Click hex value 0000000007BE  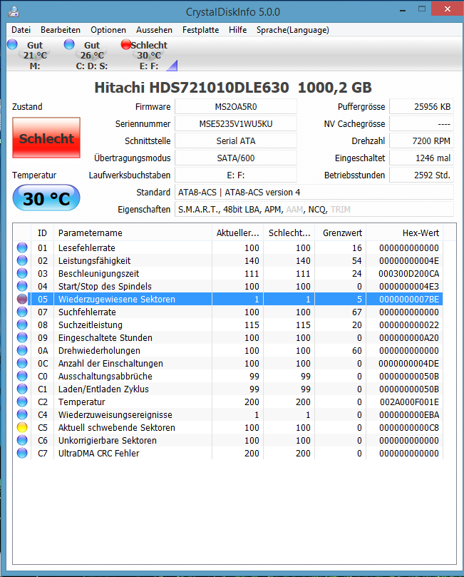pyautogui.click(x=409, y=299)
